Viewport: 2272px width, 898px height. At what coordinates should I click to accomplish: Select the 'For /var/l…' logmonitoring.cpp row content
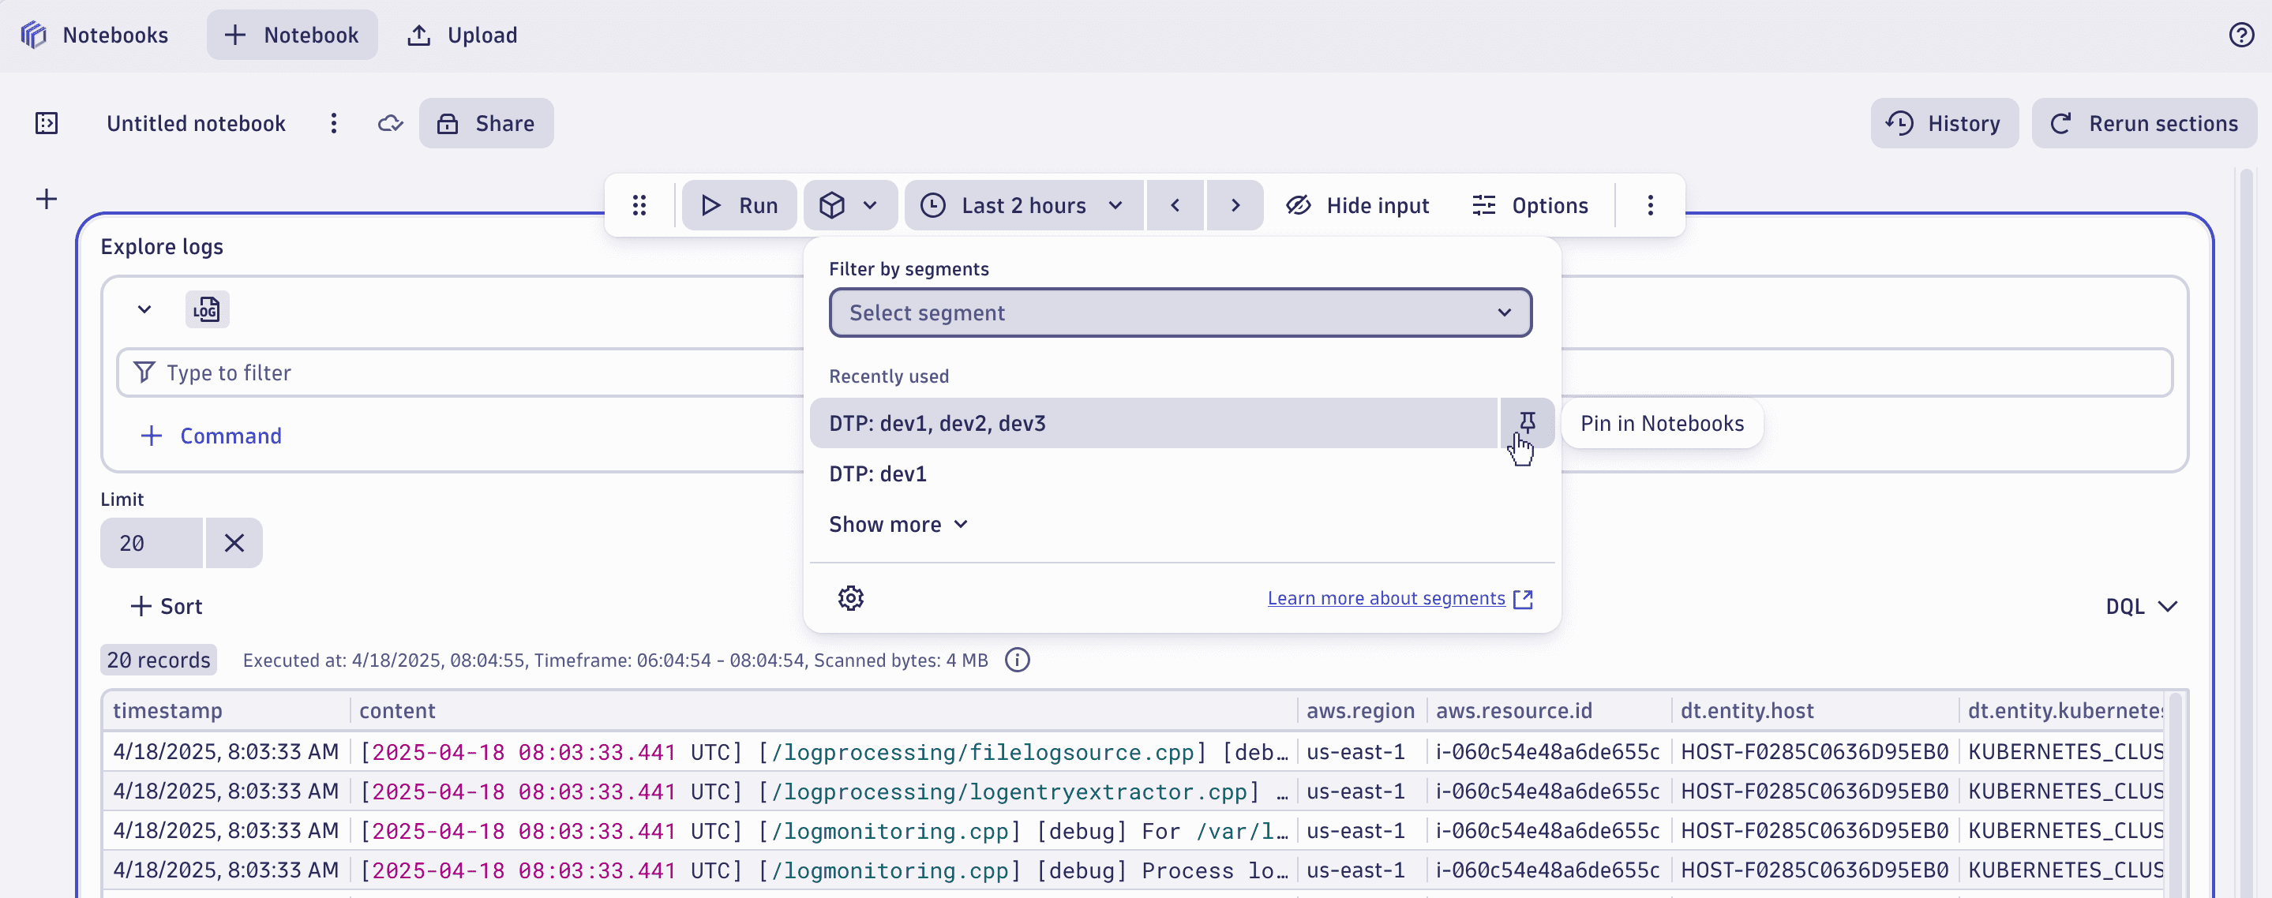point(825,831)
